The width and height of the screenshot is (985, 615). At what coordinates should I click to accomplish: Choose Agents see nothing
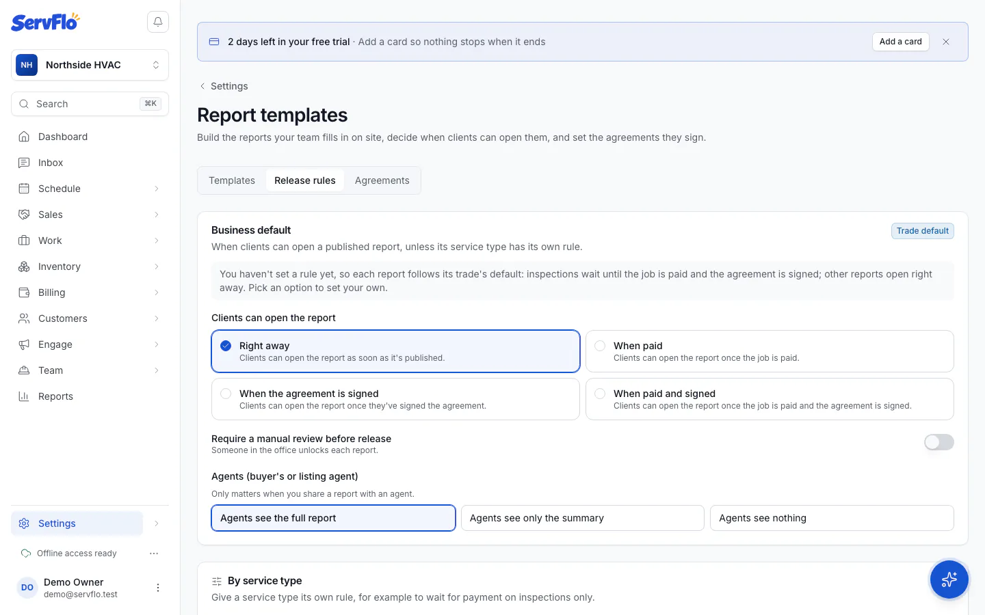[832, 518]
